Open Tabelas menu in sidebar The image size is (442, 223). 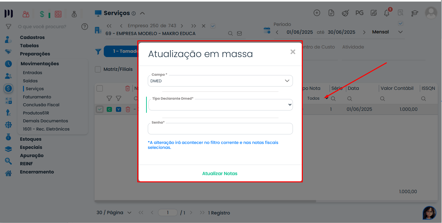pyautogui.click(x=29, y=46)
